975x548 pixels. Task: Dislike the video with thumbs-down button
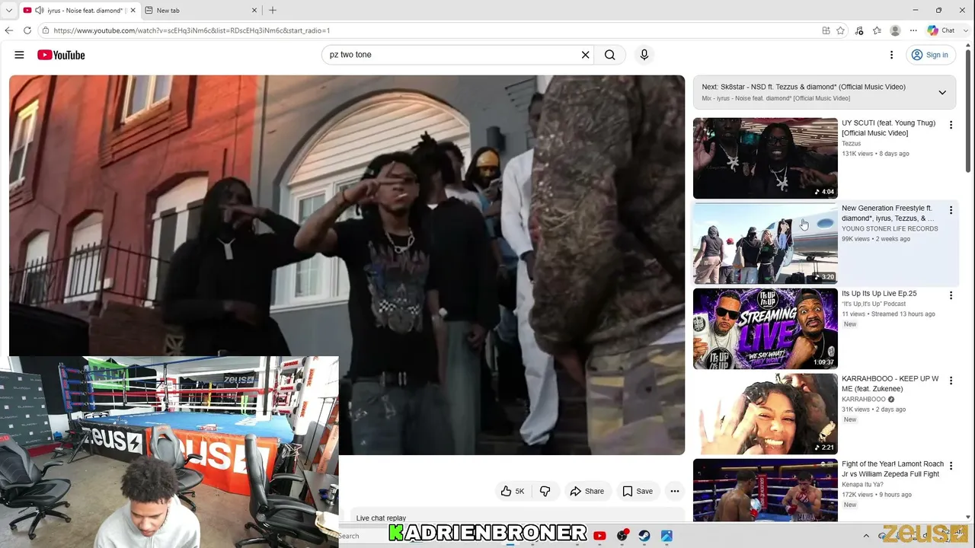click(x=545, y=491)
